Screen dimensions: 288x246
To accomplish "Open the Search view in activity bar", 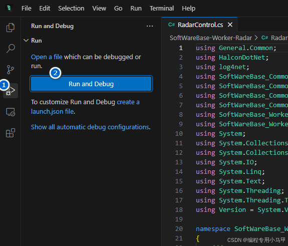I will pyautogui.click(x=11, y=49).
